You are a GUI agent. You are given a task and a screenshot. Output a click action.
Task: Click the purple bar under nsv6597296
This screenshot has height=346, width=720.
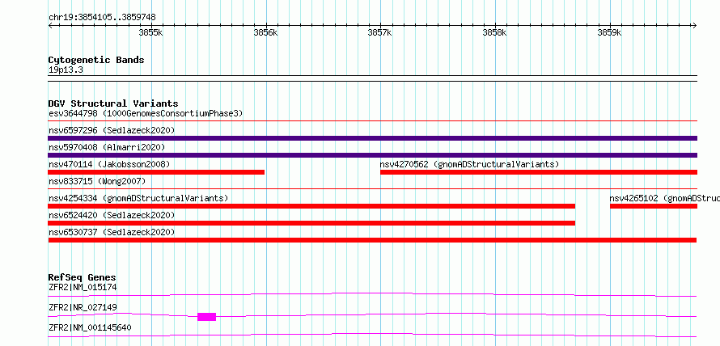tap(372, 138)
